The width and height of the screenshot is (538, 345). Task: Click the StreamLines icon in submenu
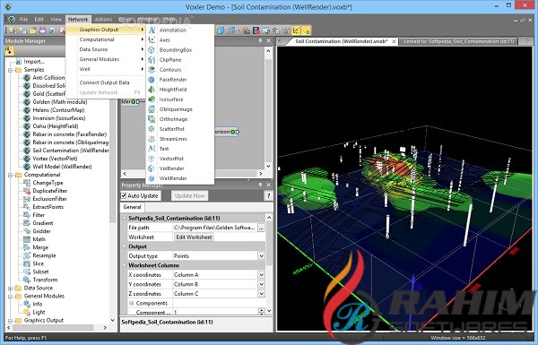[152, 139]
